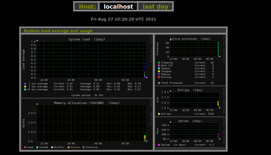Click the magenta Uptime legend swatch
271x155 pixels.
point(159,145)
